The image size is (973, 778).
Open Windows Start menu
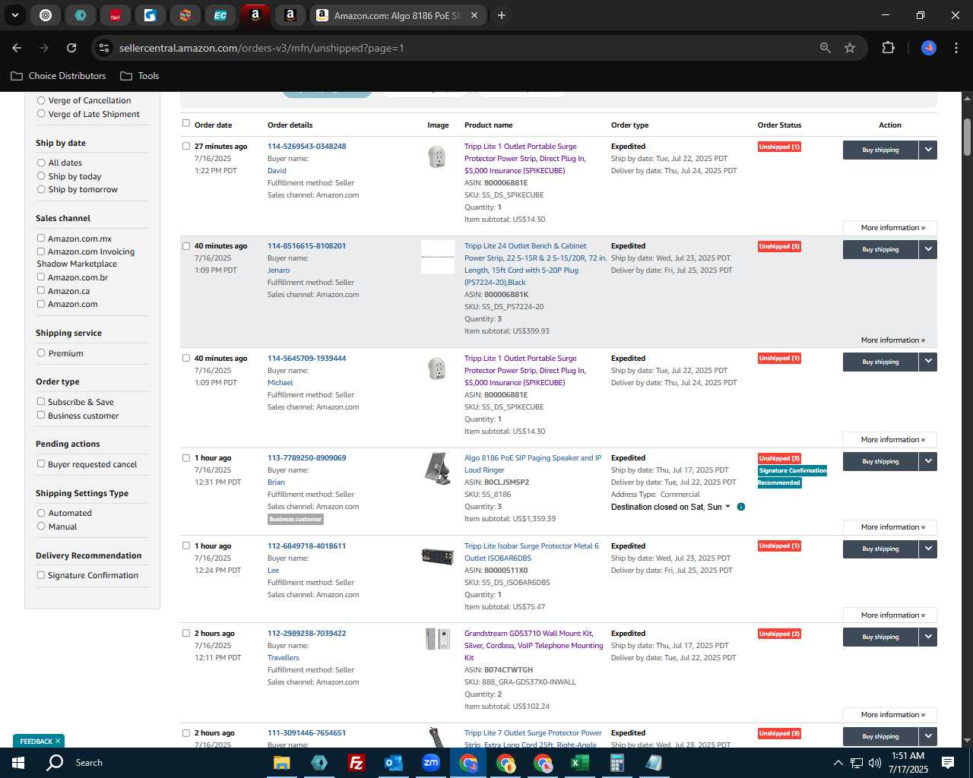(x=18, y=763)
